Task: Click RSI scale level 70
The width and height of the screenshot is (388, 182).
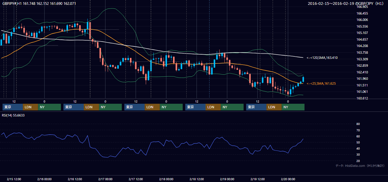Action: [358, 130]
